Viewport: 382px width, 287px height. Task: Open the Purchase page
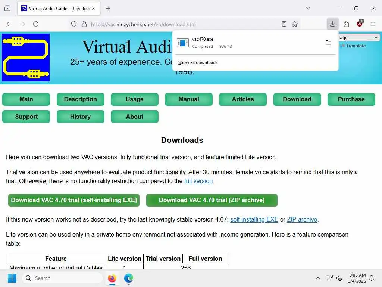[x=351, y=99]
